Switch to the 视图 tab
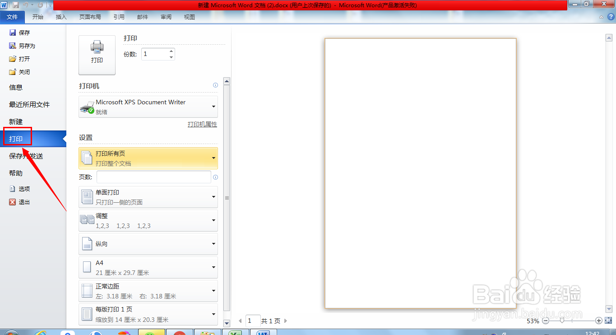Image resolution: width=616 pixels, height=335 pixels. coord(190,17)
